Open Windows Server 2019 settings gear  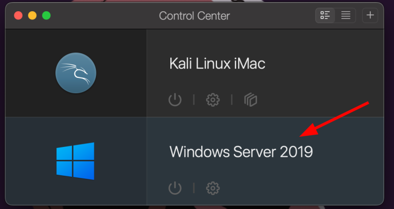click(213, 188)
